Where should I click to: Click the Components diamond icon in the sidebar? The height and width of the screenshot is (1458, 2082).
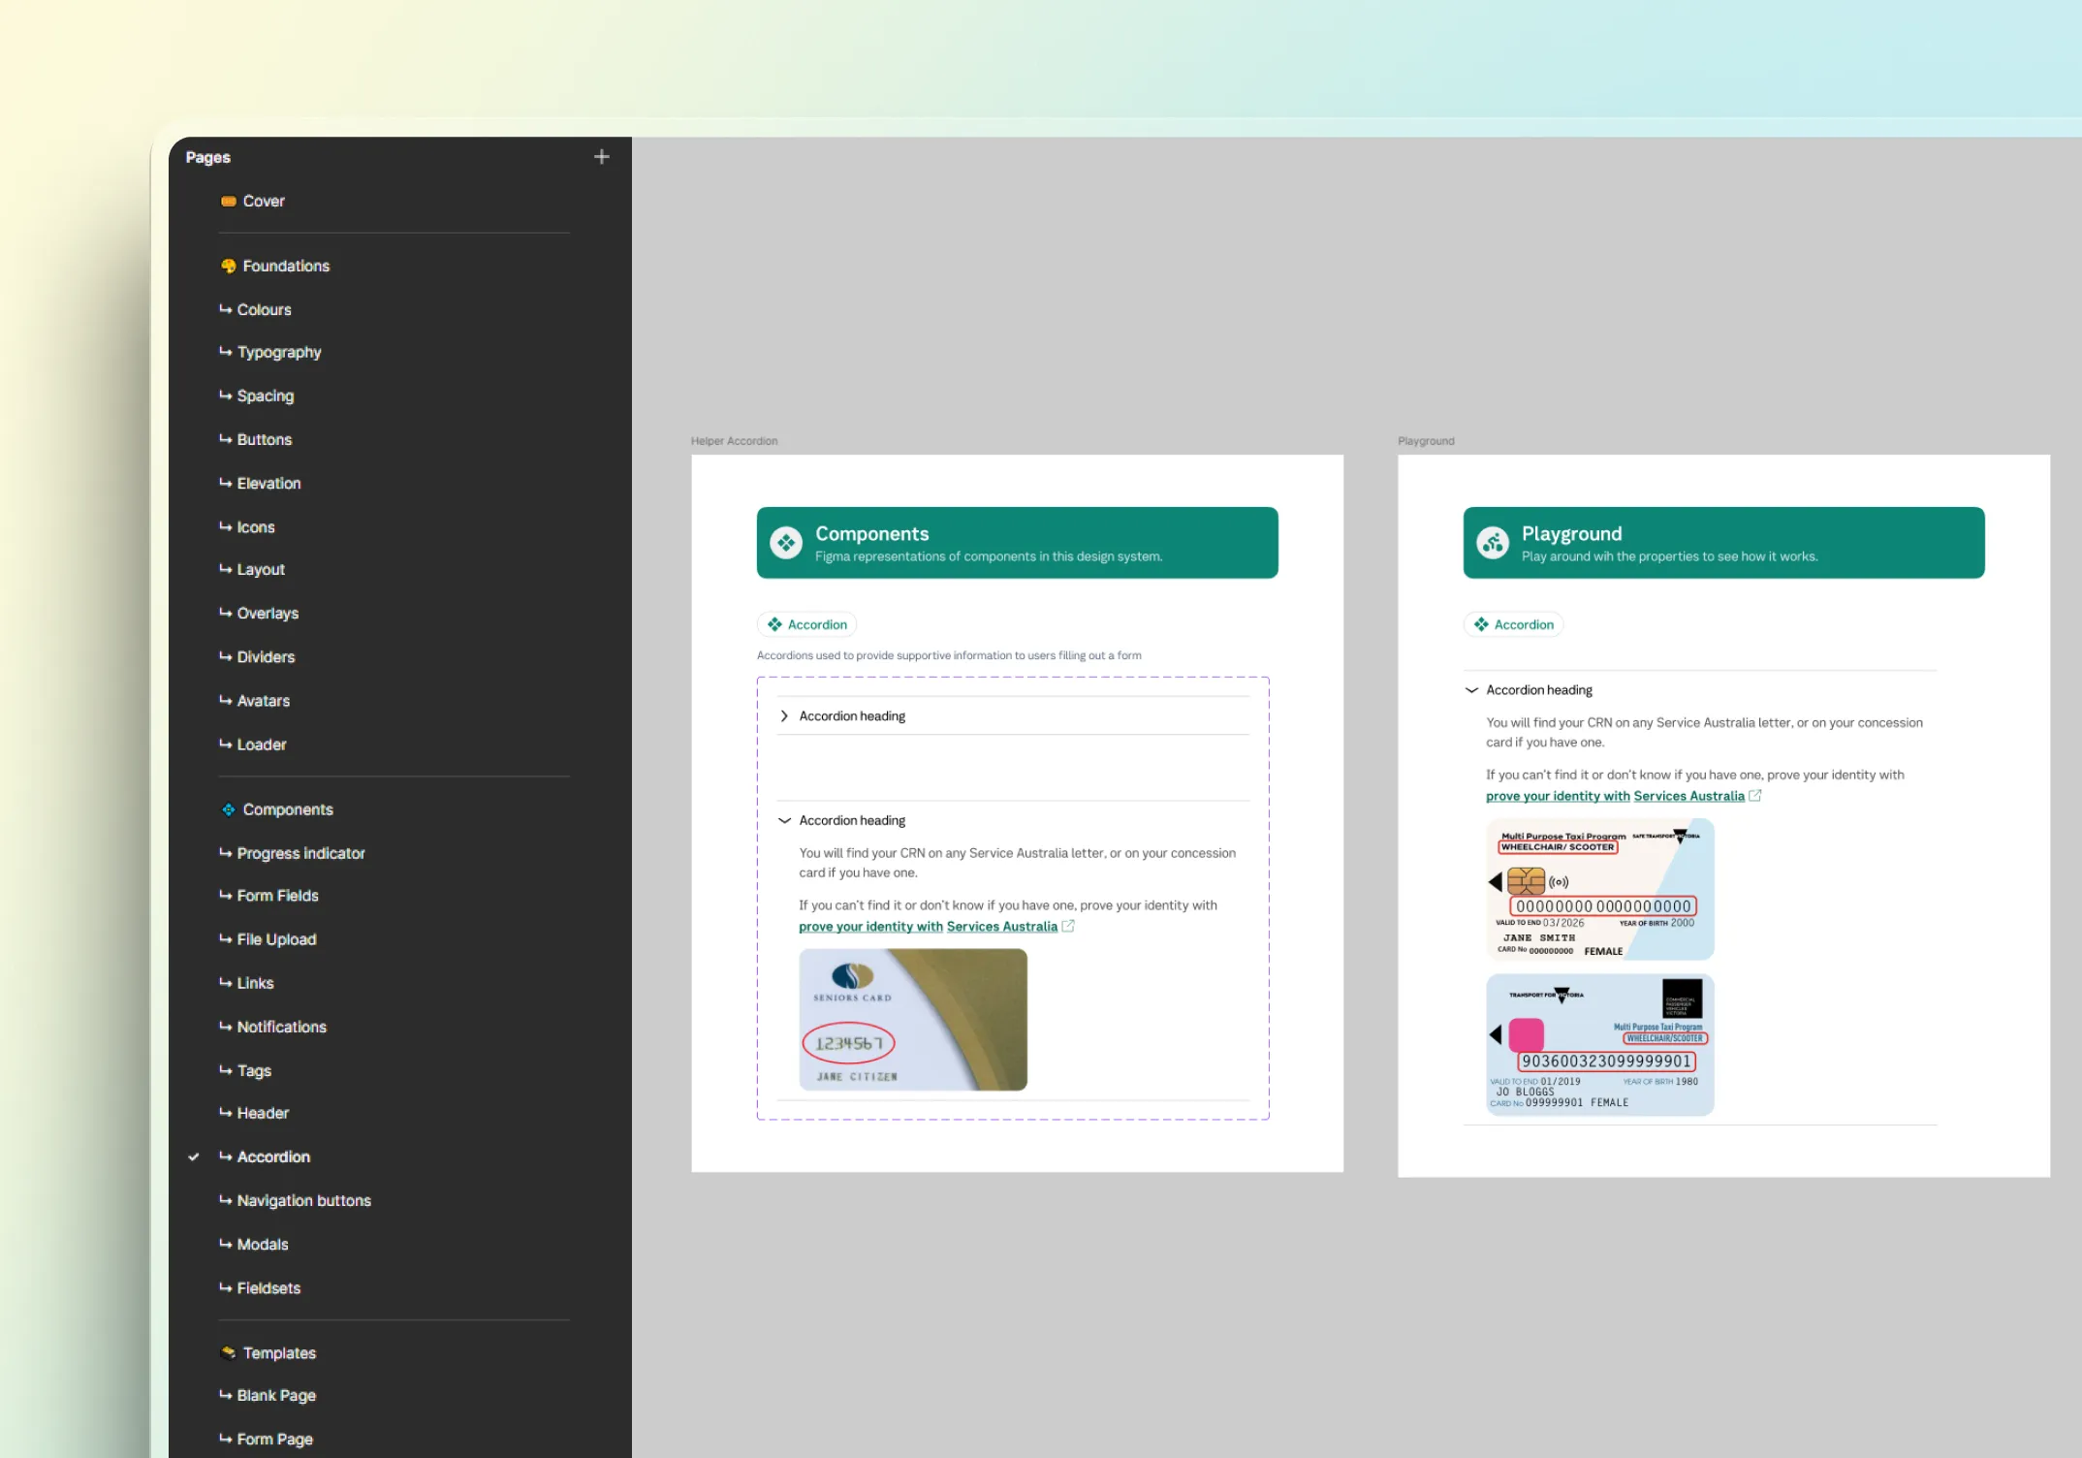click(x=229, y=809)
